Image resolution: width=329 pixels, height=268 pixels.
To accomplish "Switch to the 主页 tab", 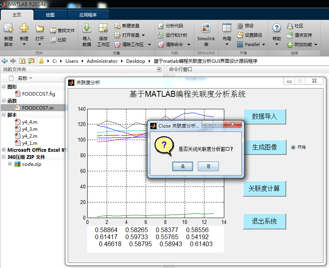I will pos(17,15).
